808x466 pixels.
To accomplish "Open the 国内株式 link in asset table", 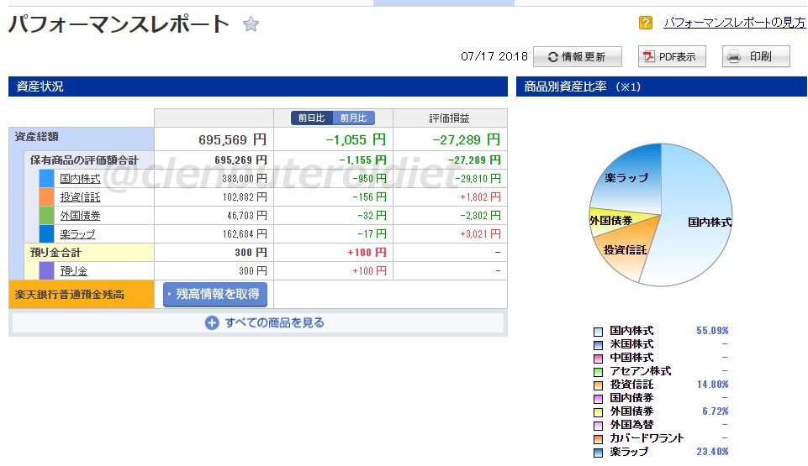I will click(x=80, y=179).
